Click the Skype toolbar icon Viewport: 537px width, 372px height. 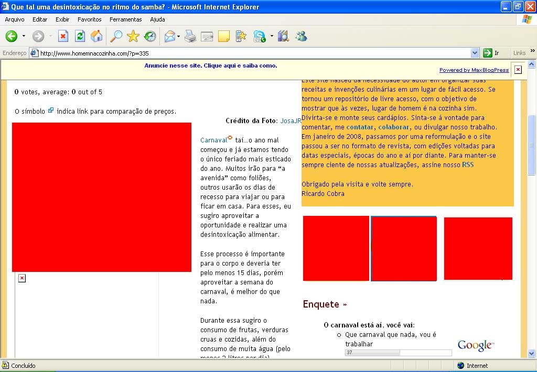[259, 36]
